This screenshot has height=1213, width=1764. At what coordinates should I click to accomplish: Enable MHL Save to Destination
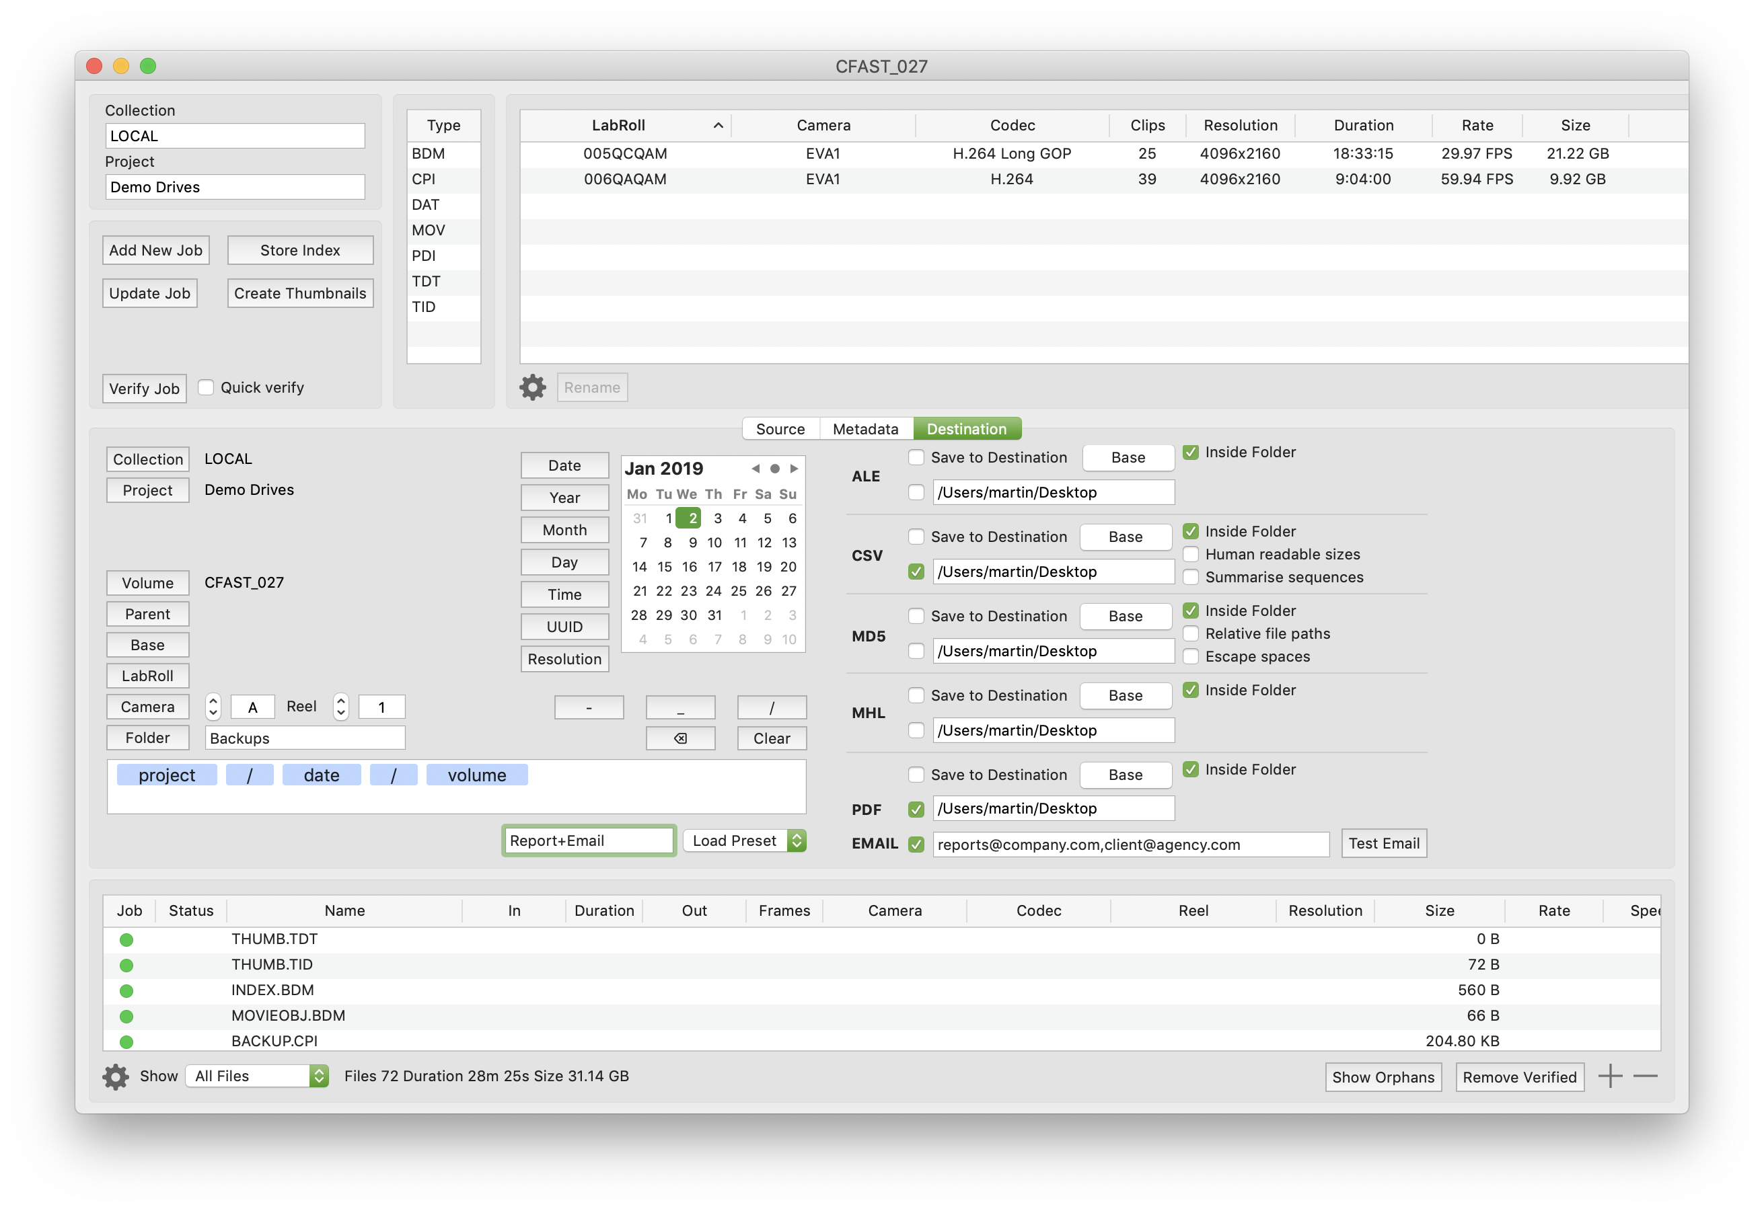coord(916,695)
